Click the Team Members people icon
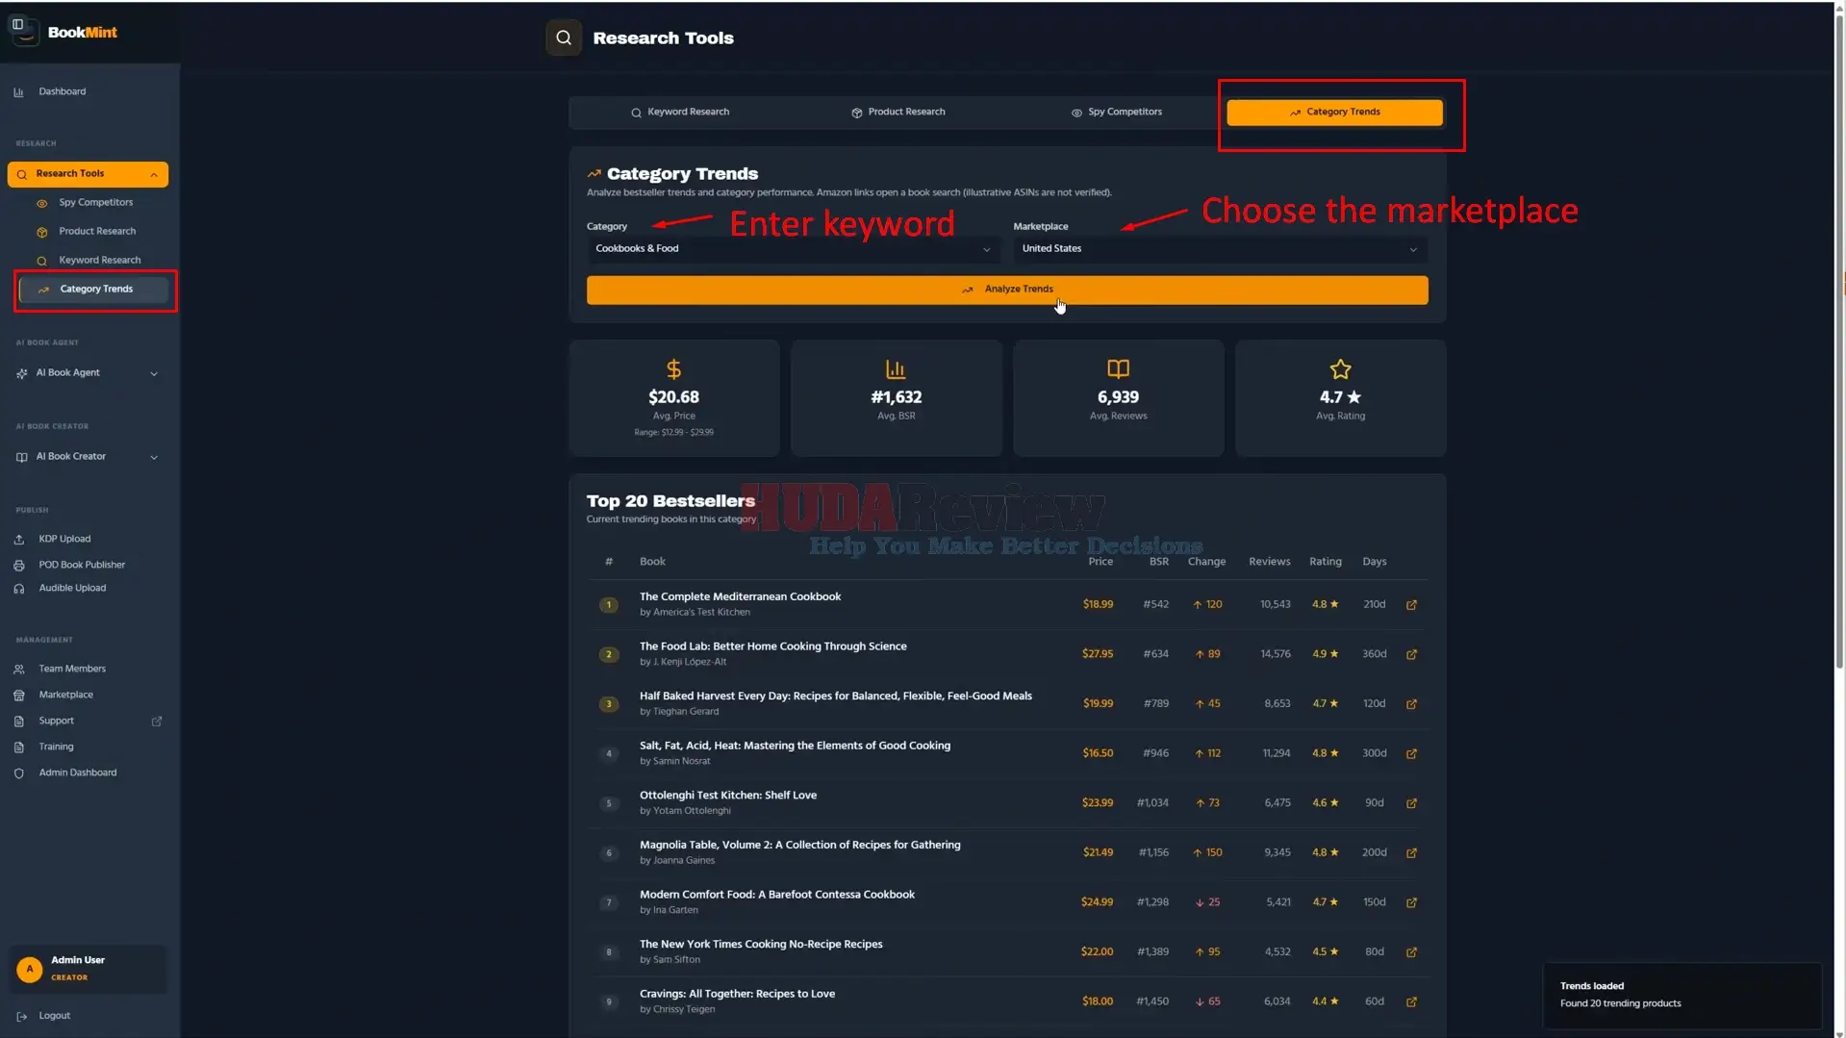Screen dimensions: 1846x1038 click(x=18, y=670)
